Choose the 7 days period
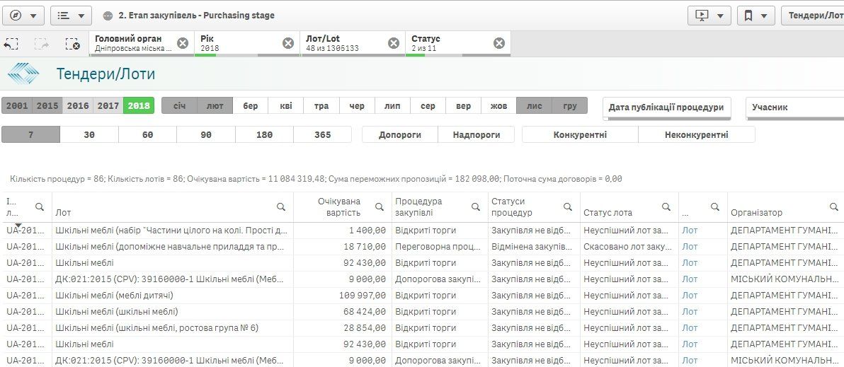The image size is (844, 367). (30, 134)
